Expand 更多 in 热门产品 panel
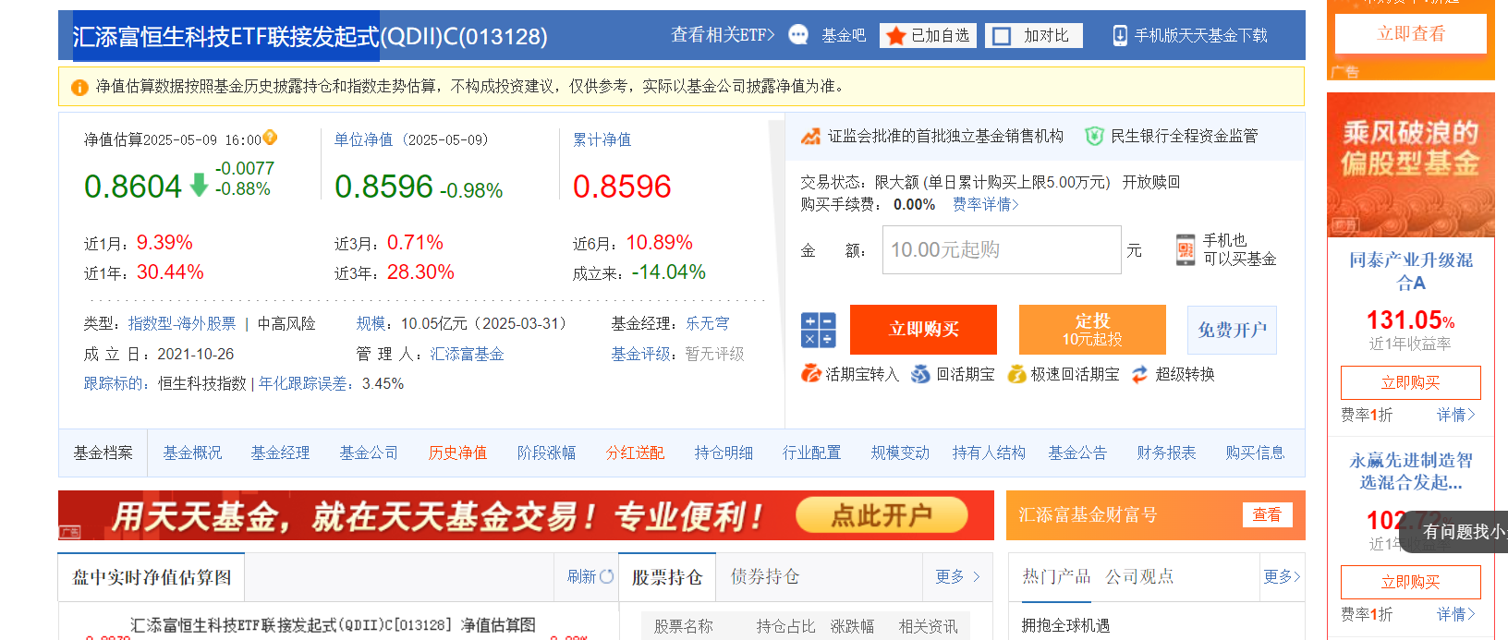 pyautogui.click(x=1283, y=576)
